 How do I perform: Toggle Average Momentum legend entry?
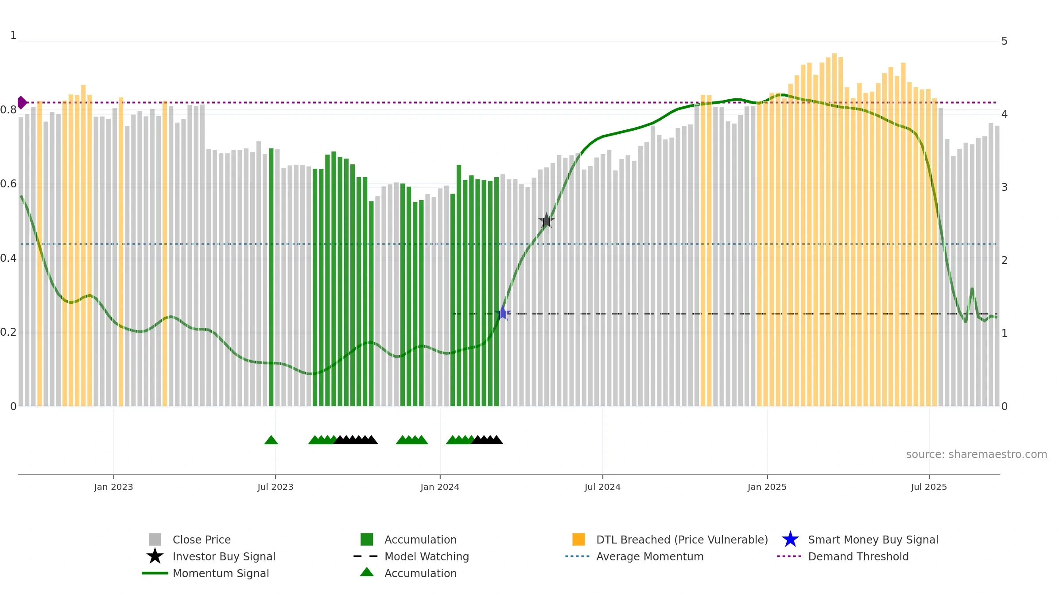(650, 556)
